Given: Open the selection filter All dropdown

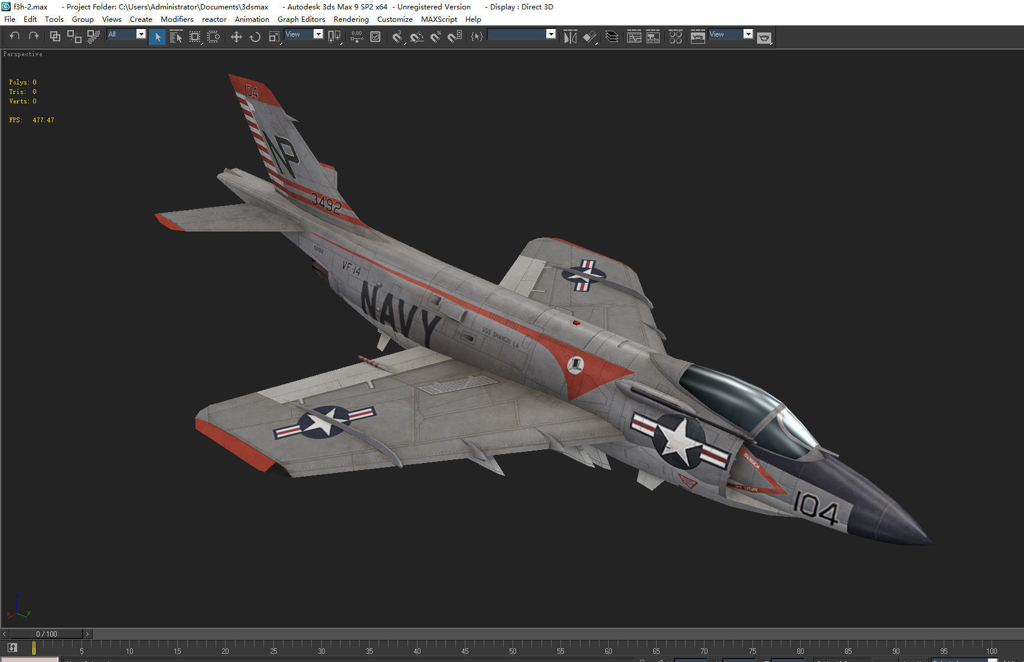Looking at the screenshot, I should click(x=126, y=34).
